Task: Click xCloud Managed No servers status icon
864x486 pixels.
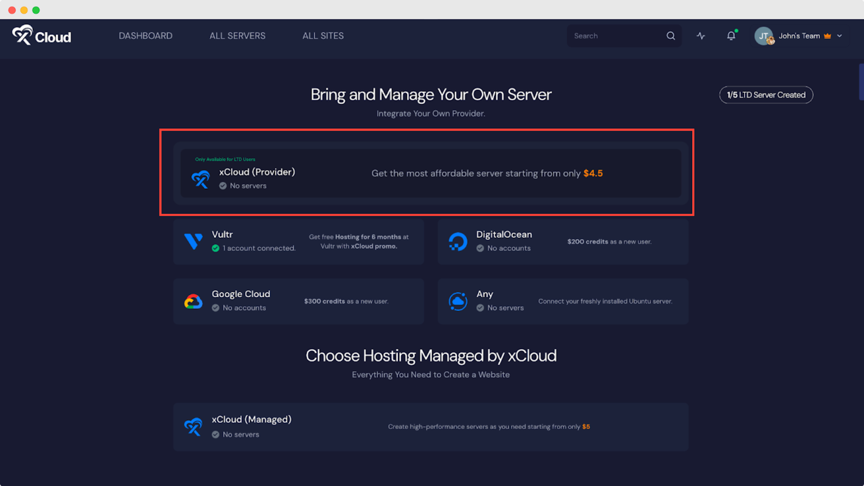Action: pyautogui.click(x=215, y=435)
